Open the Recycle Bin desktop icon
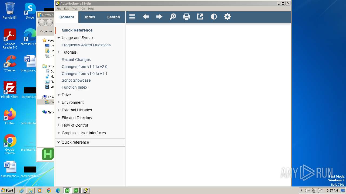Viewport: 346px width, 194px height. [x=10, y=11]
